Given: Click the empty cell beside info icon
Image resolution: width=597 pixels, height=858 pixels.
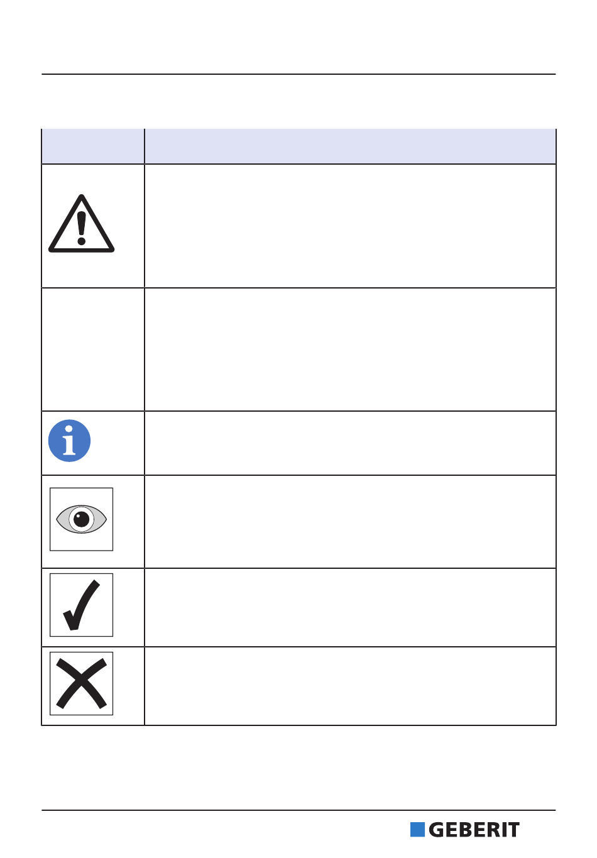Looking at the screenshot, I should pos(351,443).
